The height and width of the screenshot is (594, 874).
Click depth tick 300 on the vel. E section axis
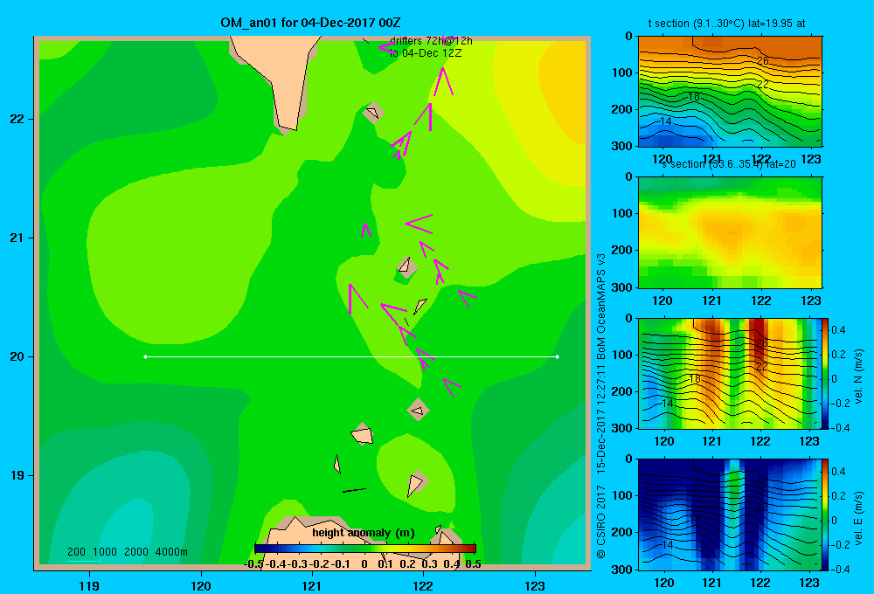pos(622,569)
